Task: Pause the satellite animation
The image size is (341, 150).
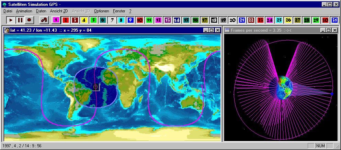Action: [x=20, y=20]
